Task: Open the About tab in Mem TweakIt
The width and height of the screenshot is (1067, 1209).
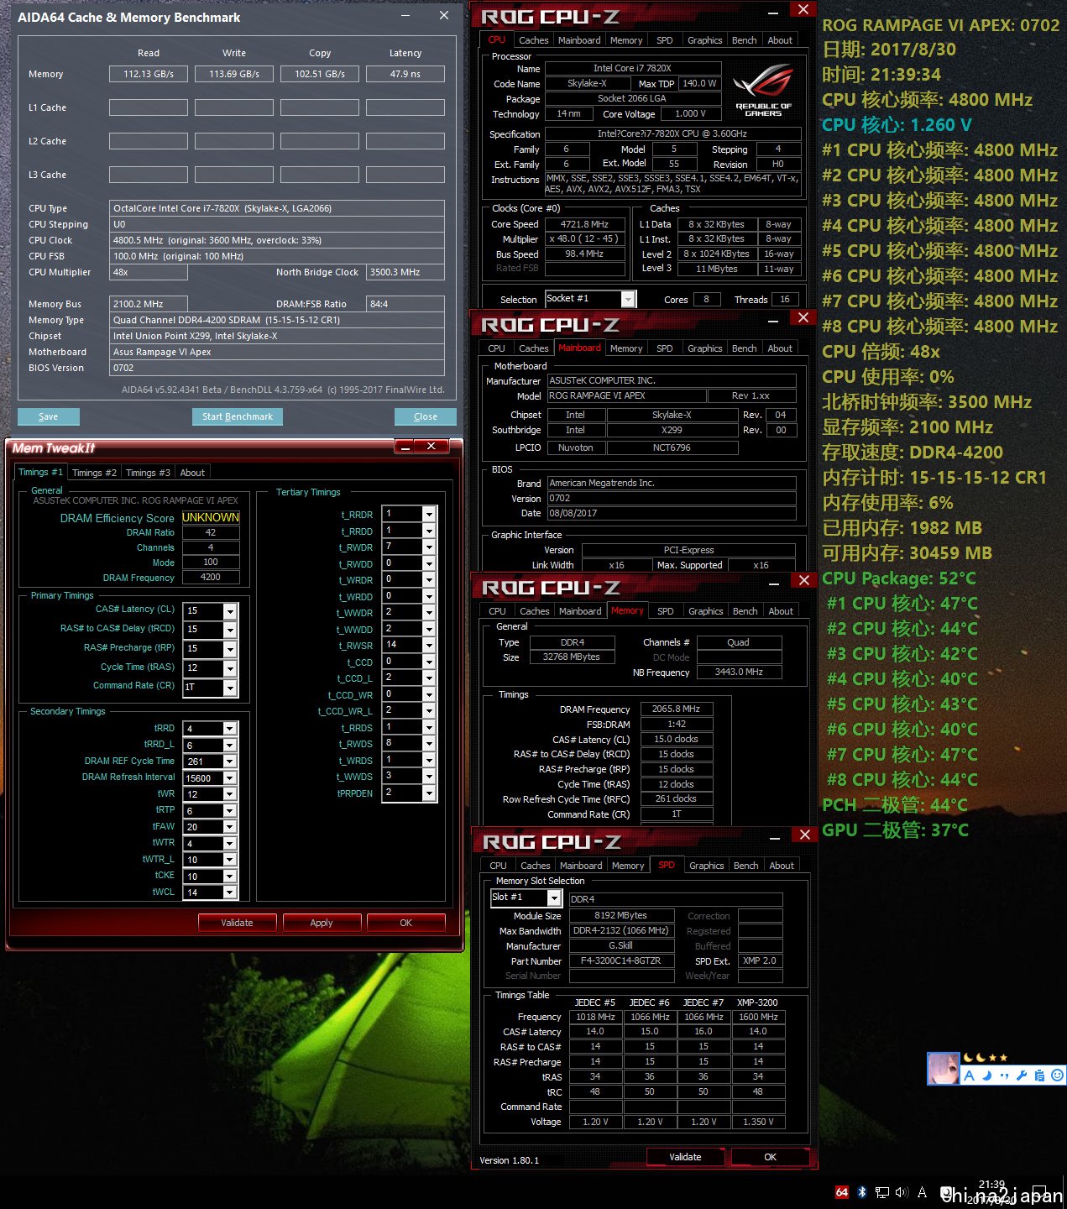Action: click(x=192, y=473)
